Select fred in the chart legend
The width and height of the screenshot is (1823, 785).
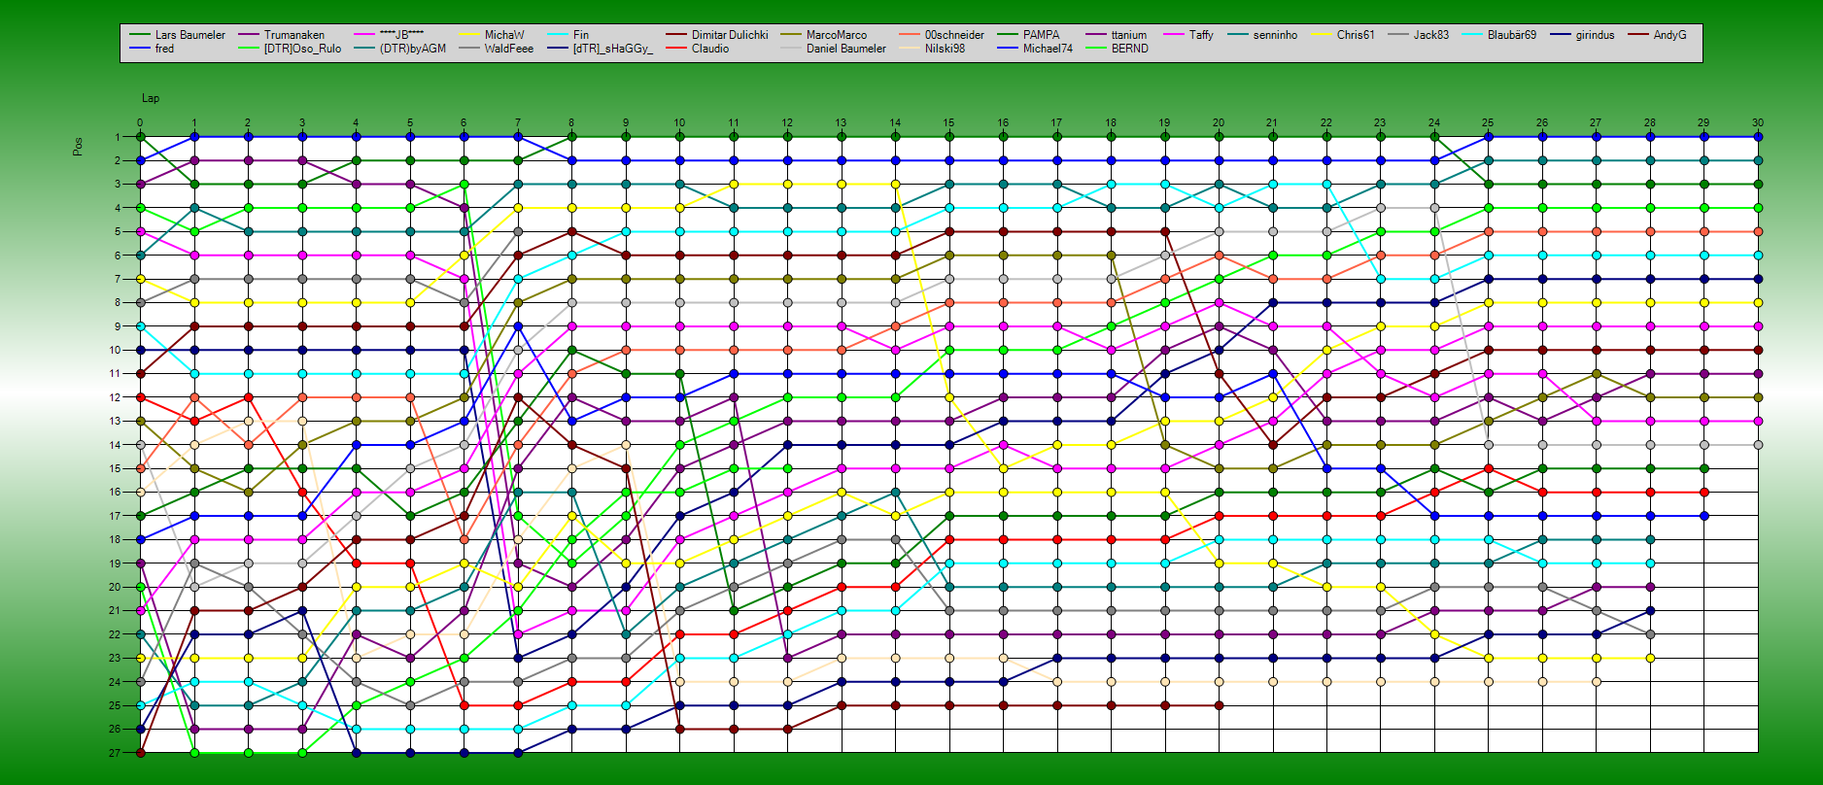click(x=164, y=49)
